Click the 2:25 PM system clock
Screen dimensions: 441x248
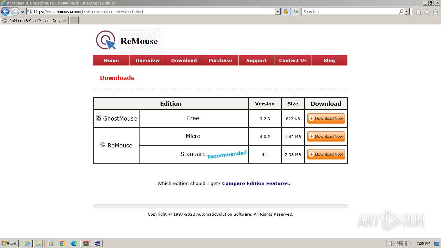point(423,244)
